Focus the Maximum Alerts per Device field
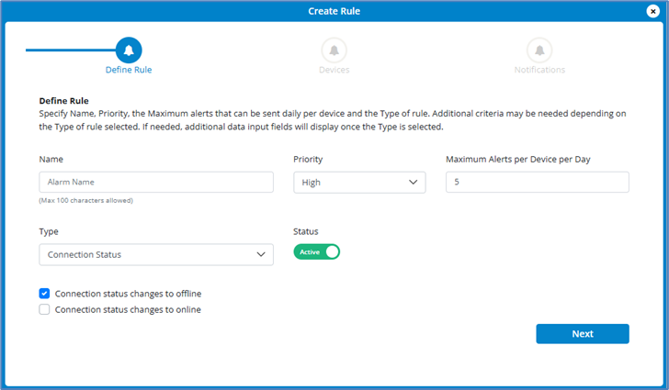The width and height of the screenshot is (669, 390). coord(537,183)
